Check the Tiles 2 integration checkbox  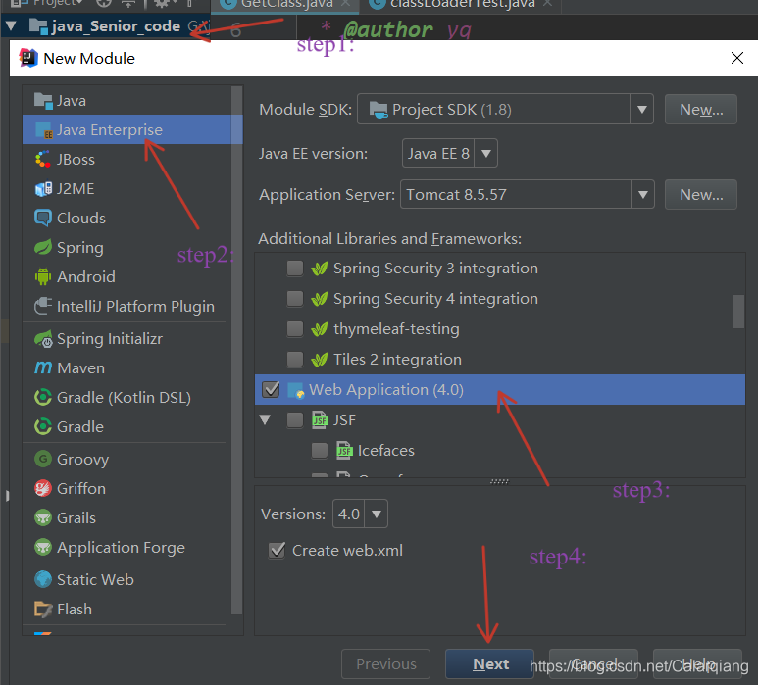(x=295, y=360)
